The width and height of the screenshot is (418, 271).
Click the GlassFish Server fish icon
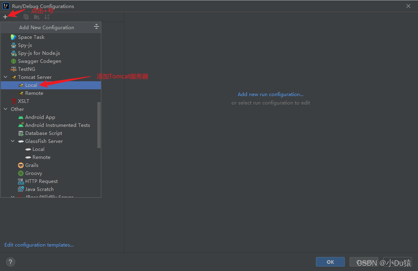[x=21, y=141]
